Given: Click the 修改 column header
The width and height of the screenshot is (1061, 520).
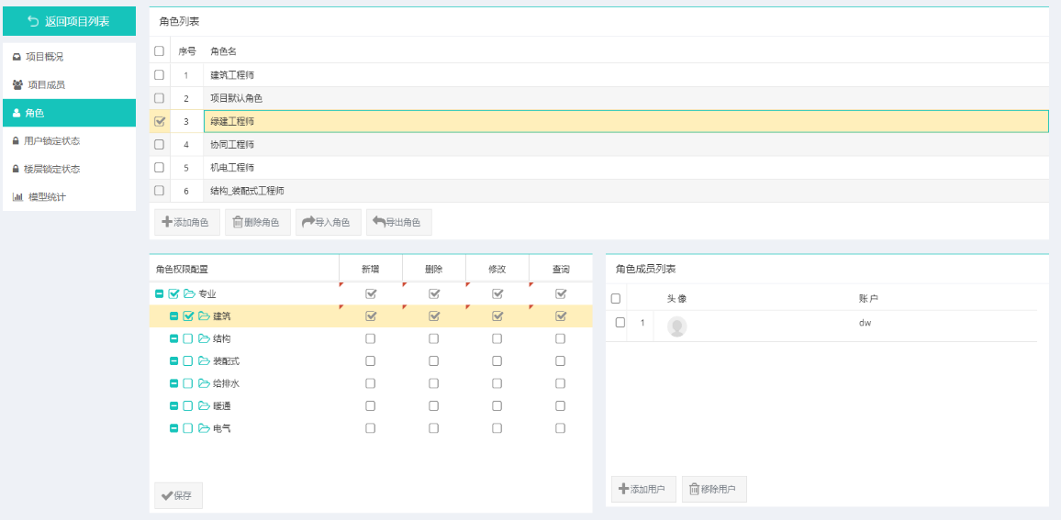Looking at the screenshot, I should (497, 269).
